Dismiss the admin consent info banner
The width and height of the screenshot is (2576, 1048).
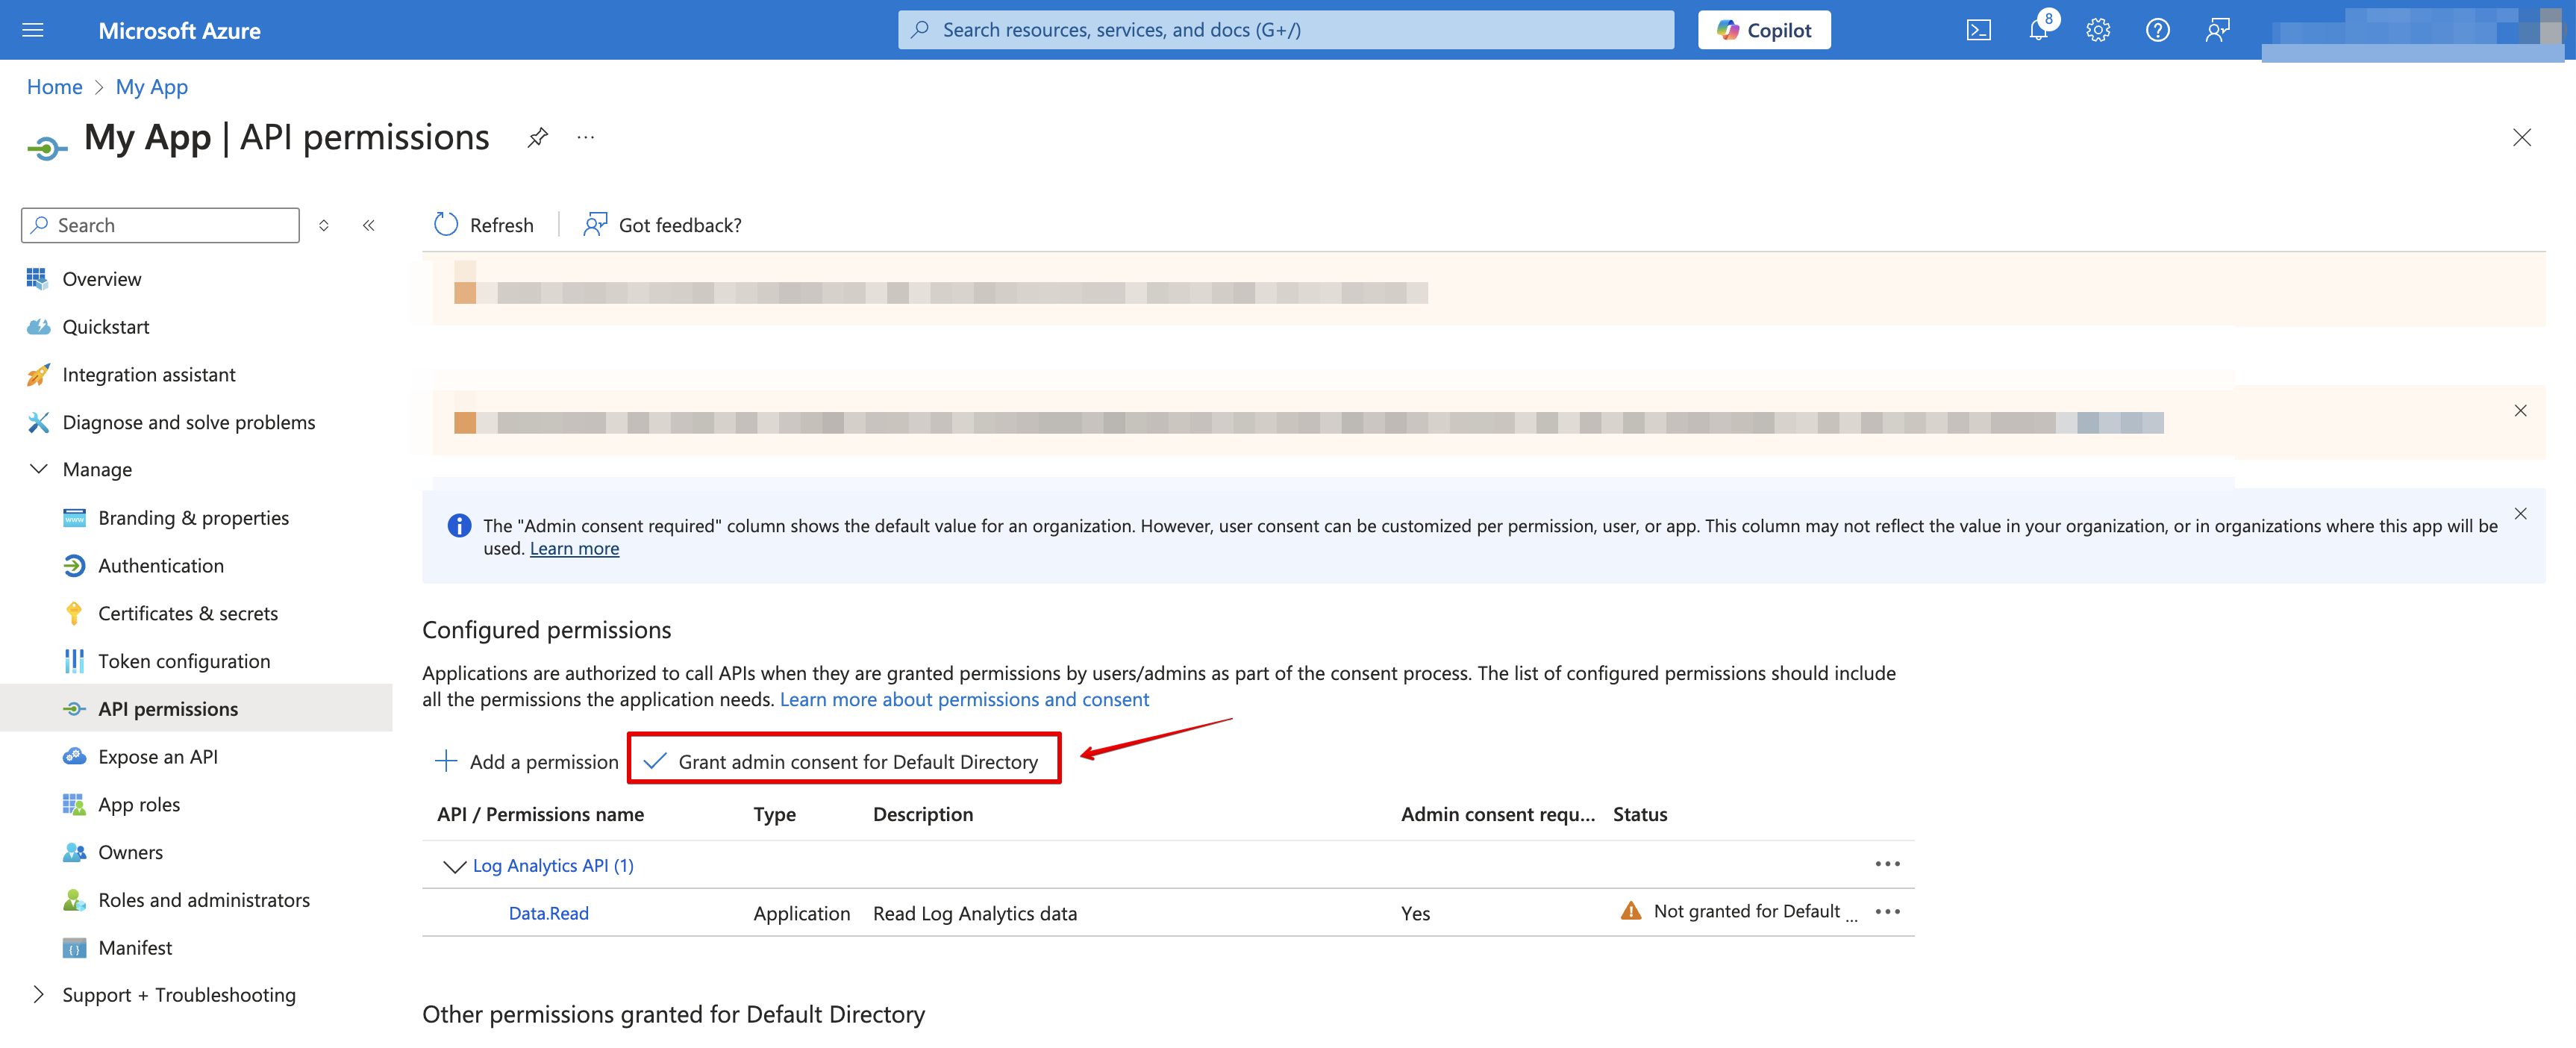[x=2520, y=514]
